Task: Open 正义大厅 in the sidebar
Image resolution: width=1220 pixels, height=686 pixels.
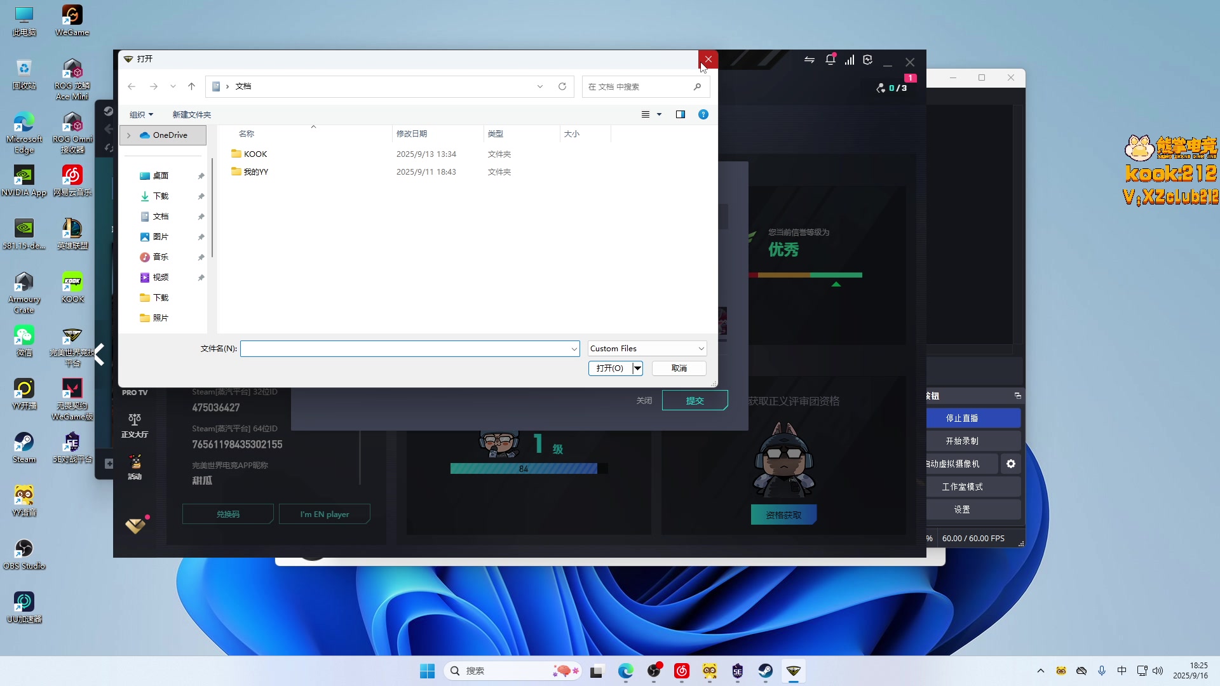Action: coord(135,426)
